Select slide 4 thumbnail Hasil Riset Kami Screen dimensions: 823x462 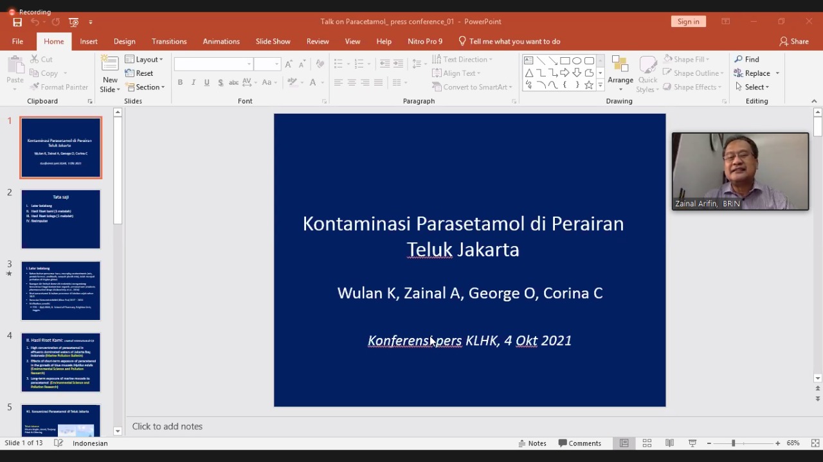[x=61, y=362]
